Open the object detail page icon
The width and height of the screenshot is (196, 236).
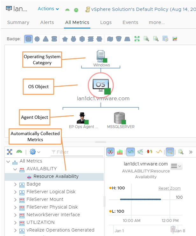(x=165, y=39)
